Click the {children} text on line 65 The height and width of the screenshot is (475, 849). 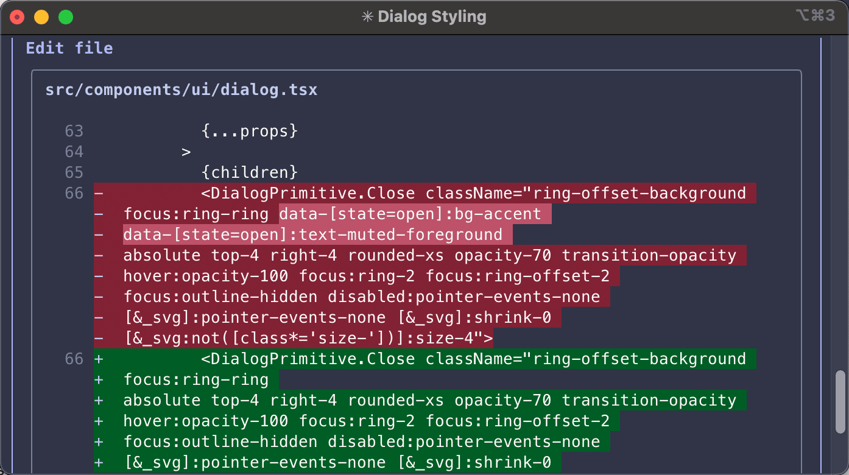(249, 172)
